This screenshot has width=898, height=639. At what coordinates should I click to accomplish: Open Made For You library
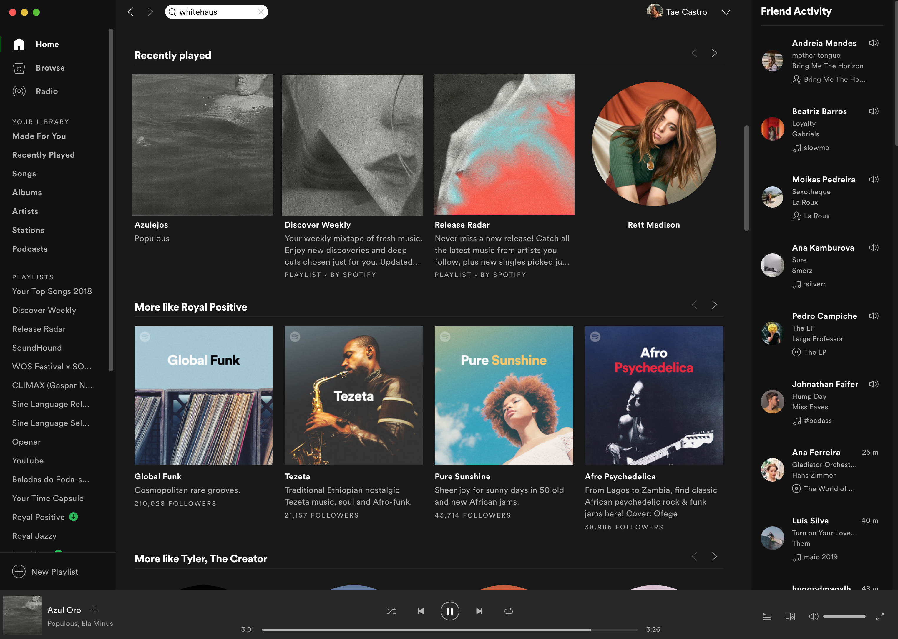click(x=39, y=136)
